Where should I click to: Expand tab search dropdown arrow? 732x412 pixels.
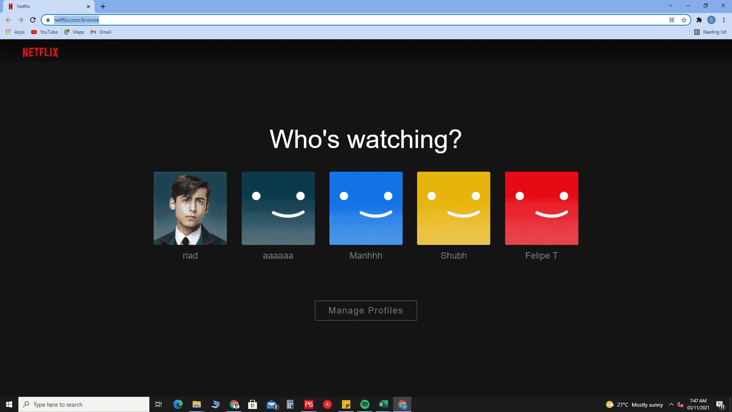click(x=671, y=6)
